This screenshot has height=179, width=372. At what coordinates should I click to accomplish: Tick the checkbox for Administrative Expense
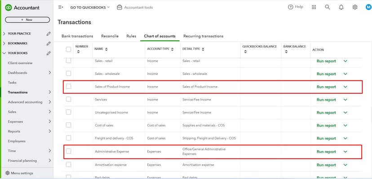point(68,151)
